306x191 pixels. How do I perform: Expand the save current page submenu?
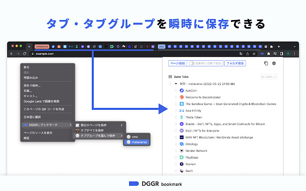[x=99, y=125]
